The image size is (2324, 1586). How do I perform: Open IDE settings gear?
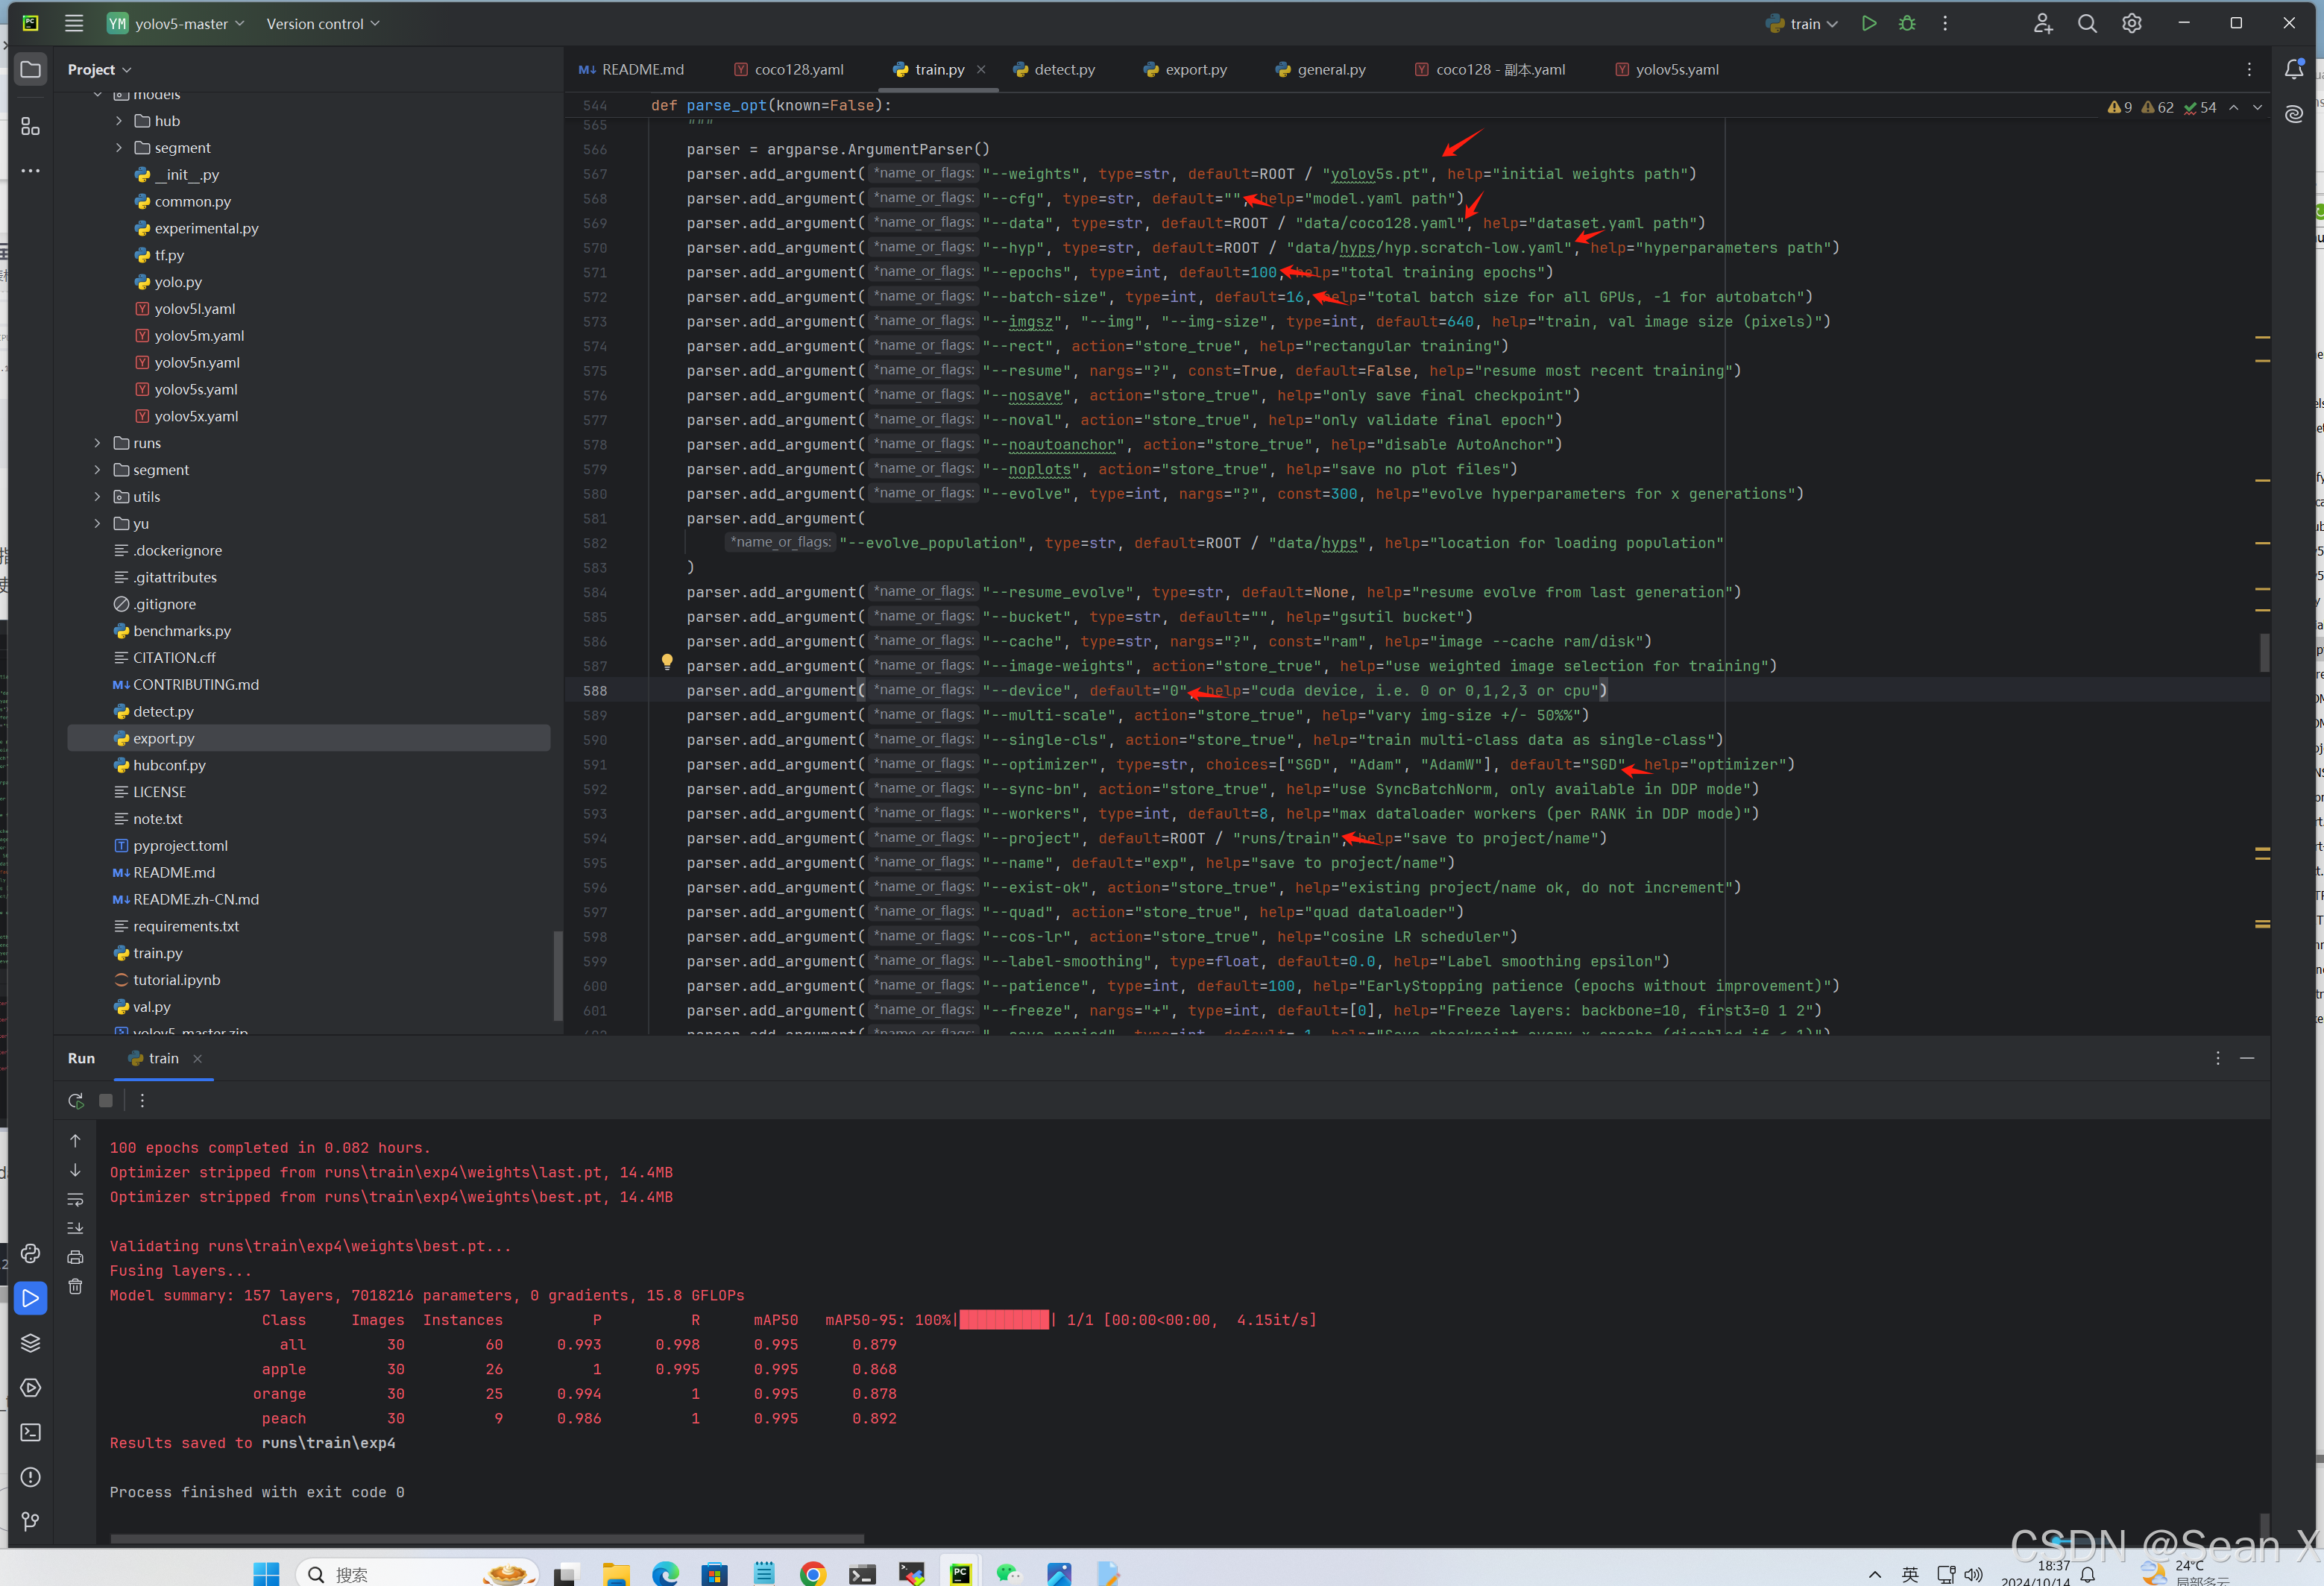click(x=2131, y=23)
